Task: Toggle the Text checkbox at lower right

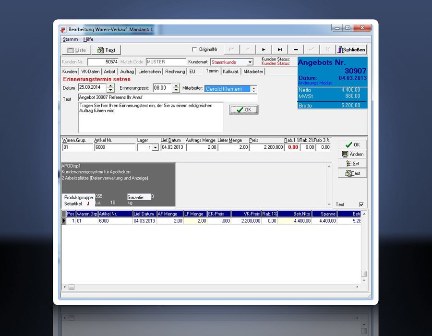Action: (x=361, y=204)
